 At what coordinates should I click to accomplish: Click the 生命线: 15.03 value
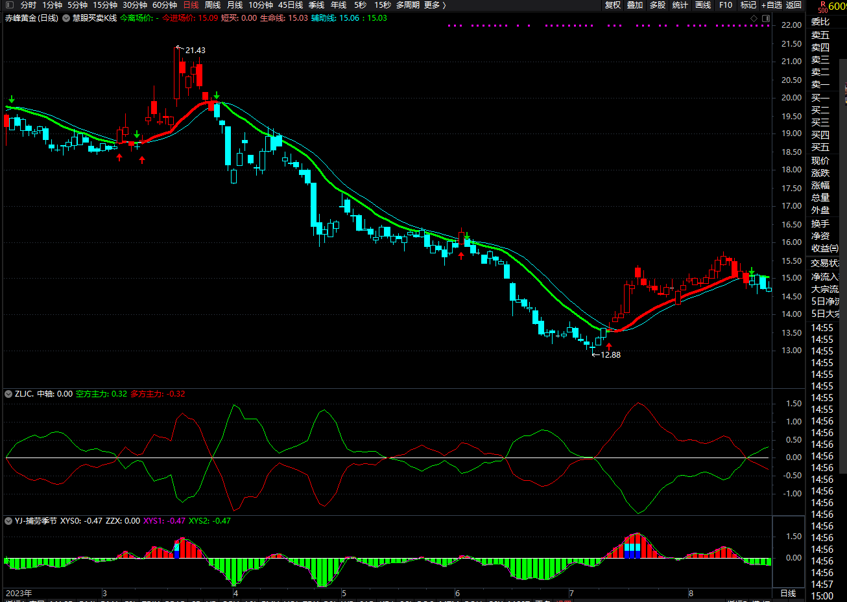pyautogui.click(x=284, y=18)
